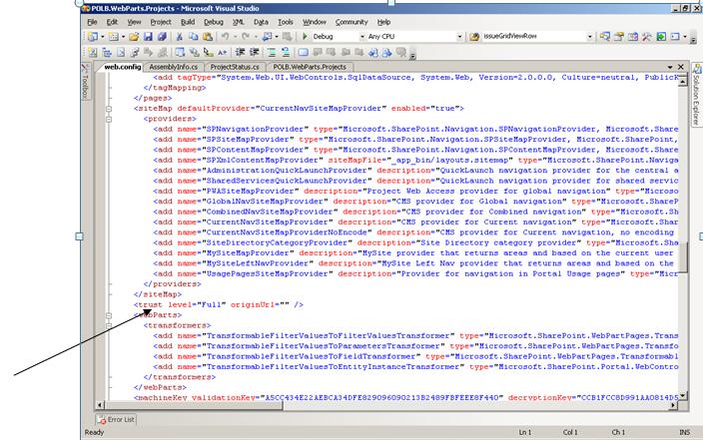This screenshot has width=703, height=440.
Task: Collapse the siteMap element outline node
Action: coord(109,109)
